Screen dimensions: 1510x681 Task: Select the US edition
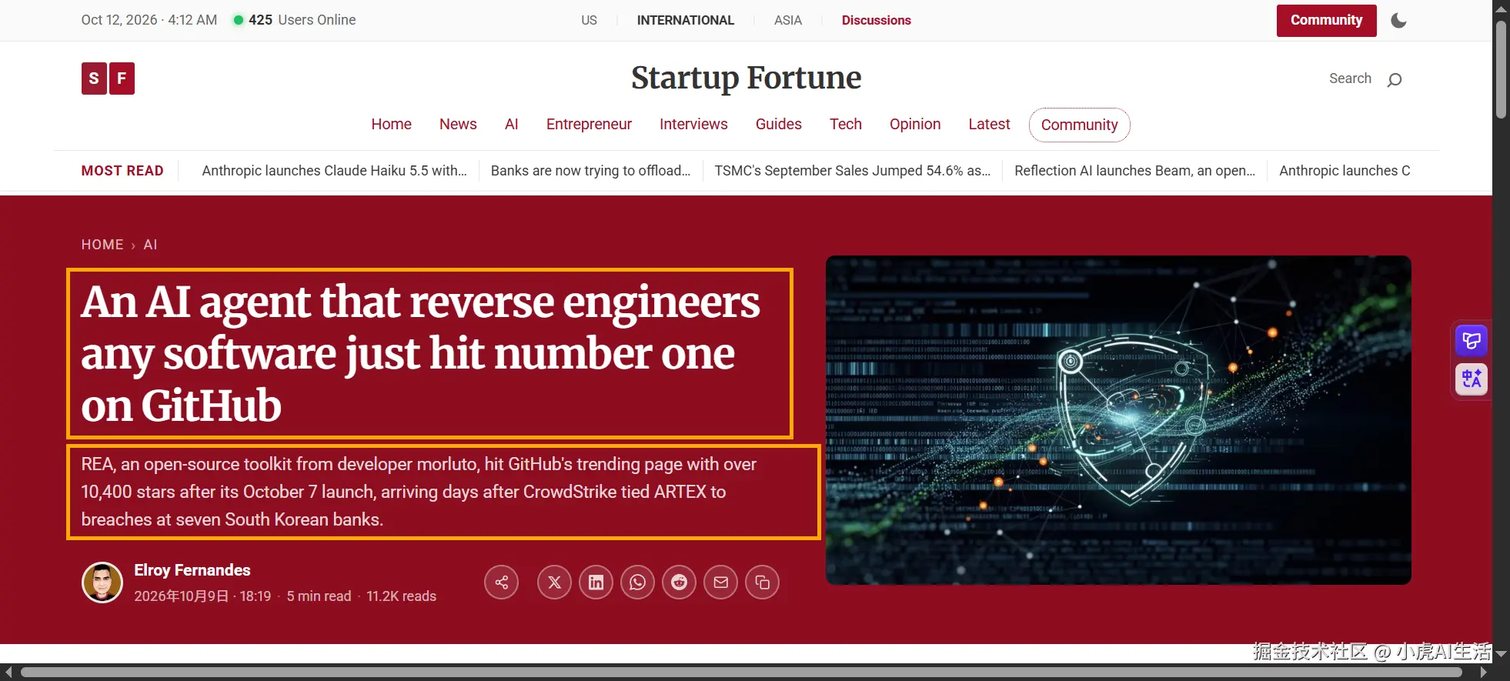point(589,21)
